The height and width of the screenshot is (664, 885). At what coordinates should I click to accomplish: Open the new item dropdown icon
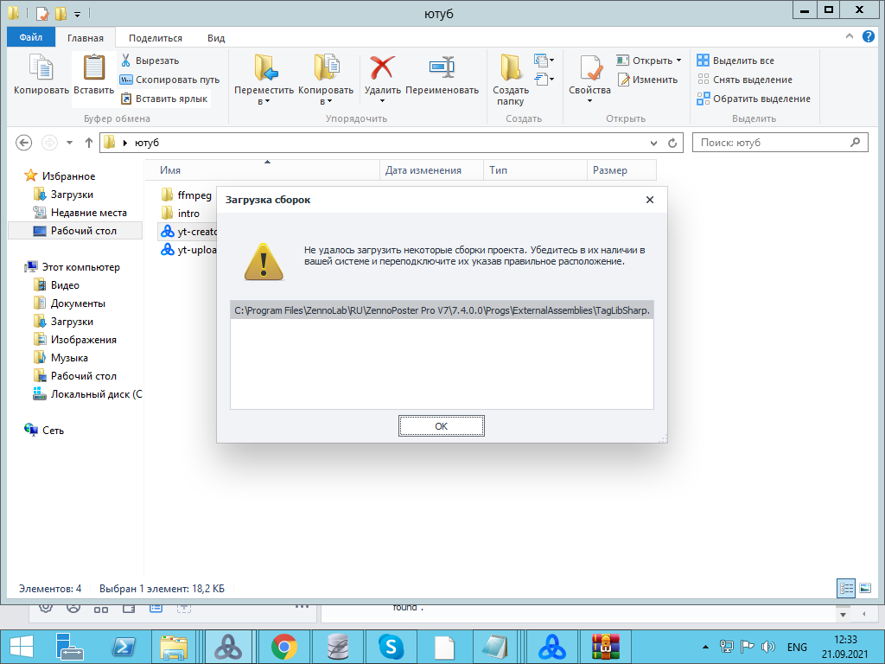(544, 60)
